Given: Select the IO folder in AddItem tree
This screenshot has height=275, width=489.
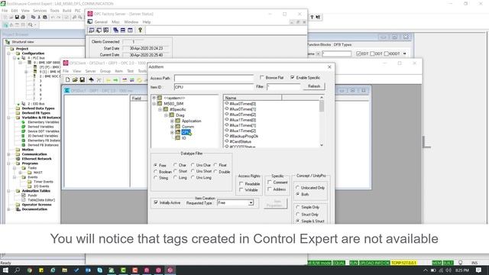Looking at the screenshot, I should pos(183,137).
